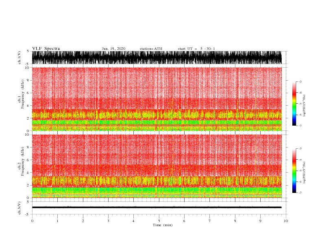The image size is (322, 248).
Task: Click the -3 tick on the ch.1 colorbar
Action: coord(300,82)
